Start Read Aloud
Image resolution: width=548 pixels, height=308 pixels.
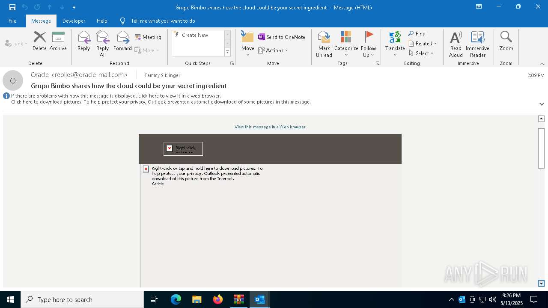tap(456, 44)
